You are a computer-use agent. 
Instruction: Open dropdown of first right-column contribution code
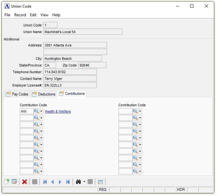point(140,111)
